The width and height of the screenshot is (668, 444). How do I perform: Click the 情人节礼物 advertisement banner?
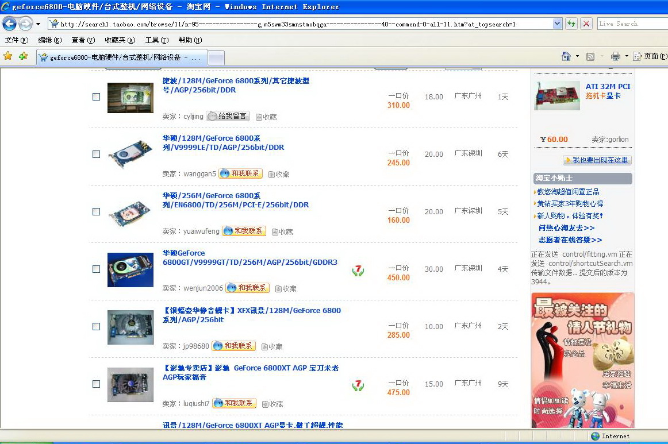(583, 360)
